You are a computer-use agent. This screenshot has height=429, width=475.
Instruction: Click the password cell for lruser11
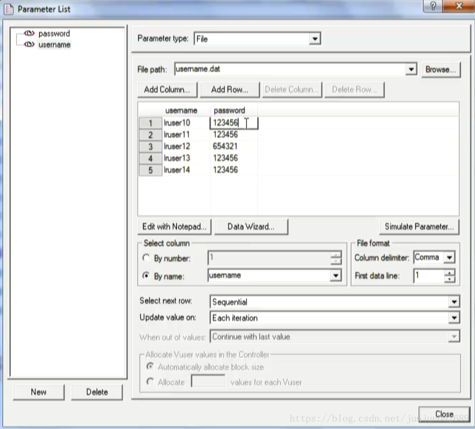pyautogui.click(x=234, y=135)
